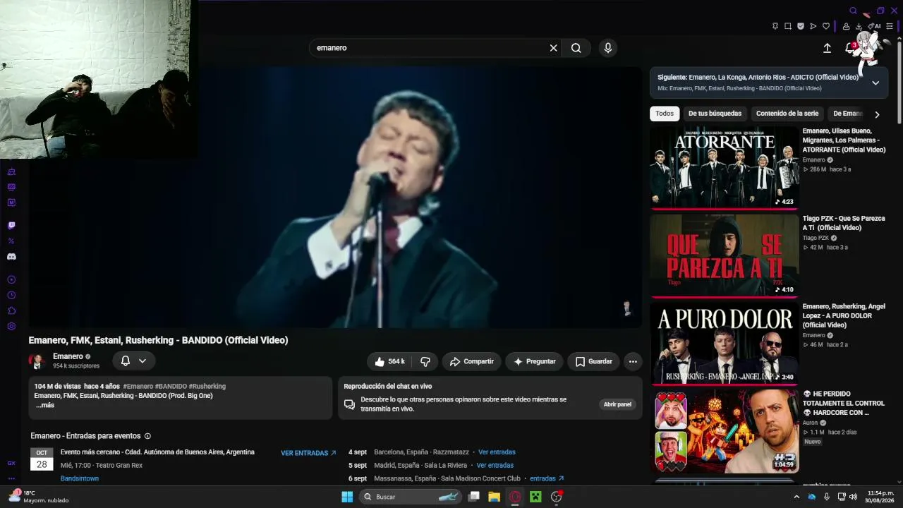
Task: Open the weather widget on taskbar
Action: 39,497
